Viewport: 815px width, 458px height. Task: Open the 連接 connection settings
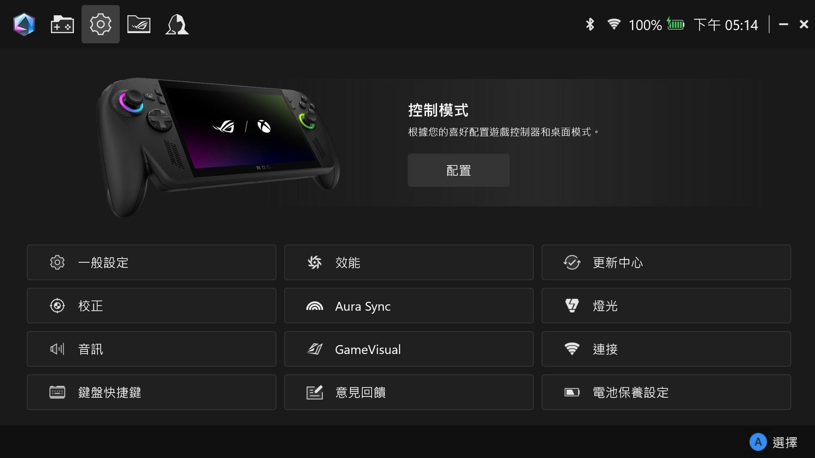666,349
